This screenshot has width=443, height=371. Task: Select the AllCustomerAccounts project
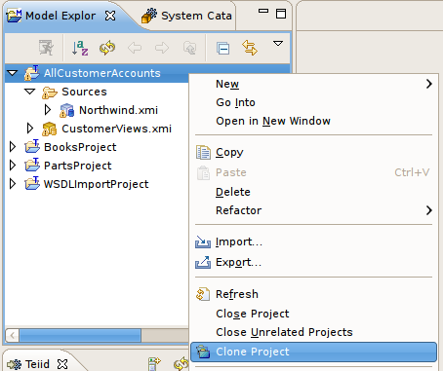tap(102, 73)
